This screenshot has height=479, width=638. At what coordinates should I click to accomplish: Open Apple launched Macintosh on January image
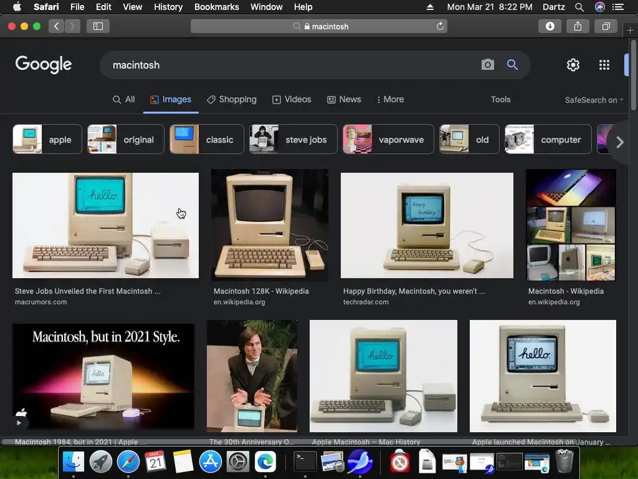tap(543, 376)
